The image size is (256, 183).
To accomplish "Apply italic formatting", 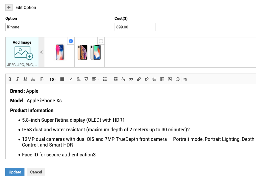I will 18,79.
